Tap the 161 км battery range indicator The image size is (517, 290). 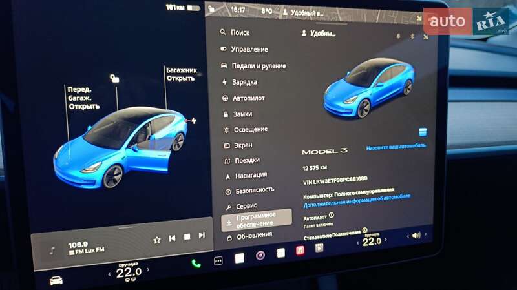click(x=183, y=7)
